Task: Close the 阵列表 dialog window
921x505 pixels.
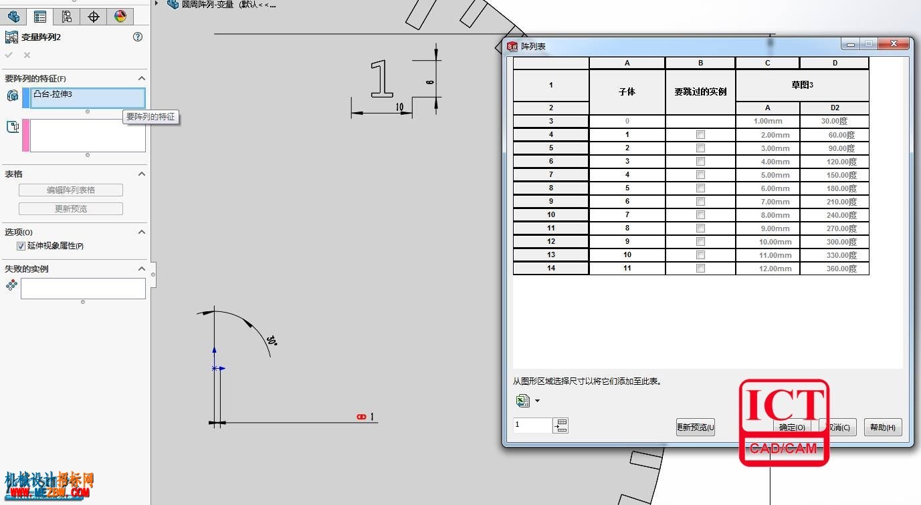Action: (x=894, y=44)
